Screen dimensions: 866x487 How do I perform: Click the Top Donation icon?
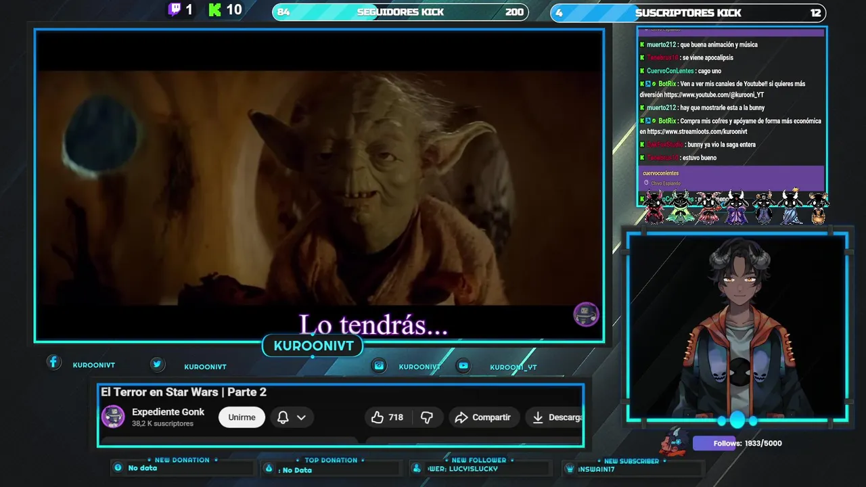pyautogui.click(x=269, y=468)
